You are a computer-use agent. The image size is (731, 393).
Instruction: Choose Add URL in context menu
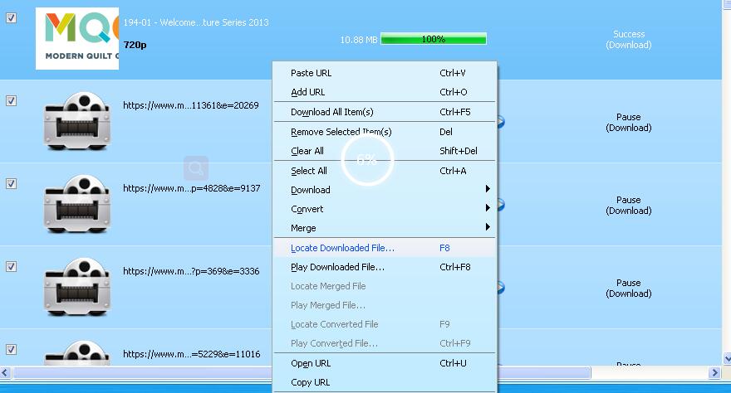[385, 92]
